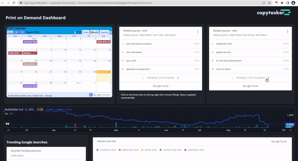Open the Google Calendar link
The image size is (298, 161).
click(x=101, y=95)
